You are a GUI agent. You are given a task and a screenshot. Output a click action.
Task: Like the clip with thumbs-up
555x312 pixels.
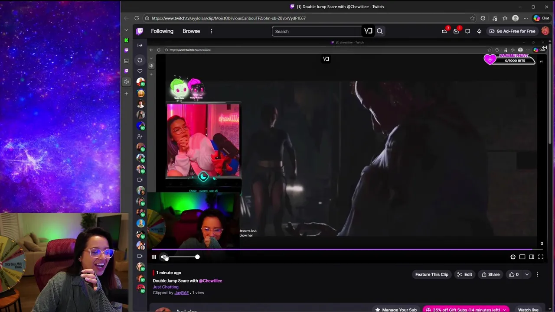(514, 274)
